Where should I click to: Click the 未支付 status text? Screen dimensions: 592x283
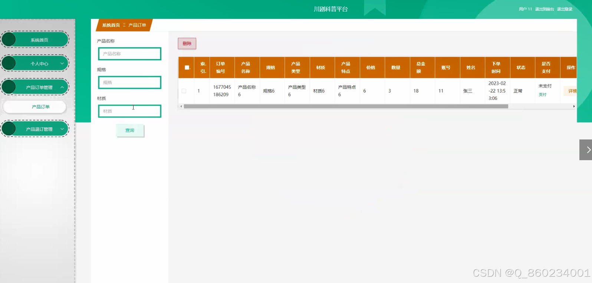click(545, 86)
